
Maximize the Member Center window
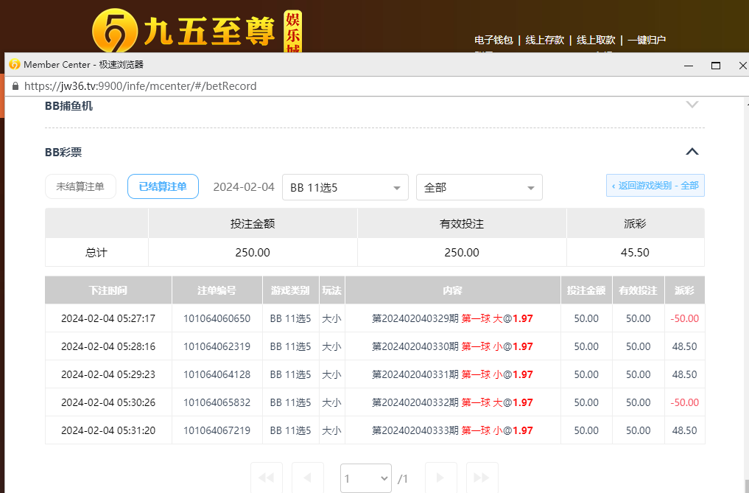click(716, 66)
